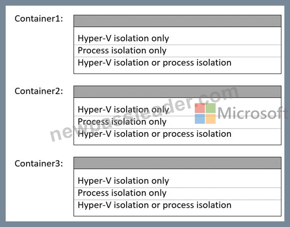Image resolution: width=290 pixels, height=227 pixels.
Task: Choose Process isolation only for Container2
Action: pos(177,122)
